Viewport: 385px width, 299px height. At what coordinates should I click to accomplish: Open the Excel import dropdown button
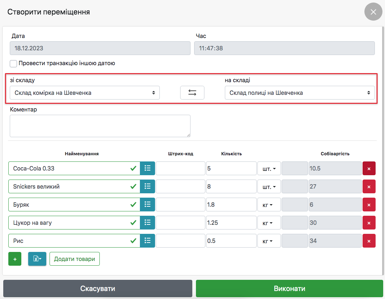[37, 259]
